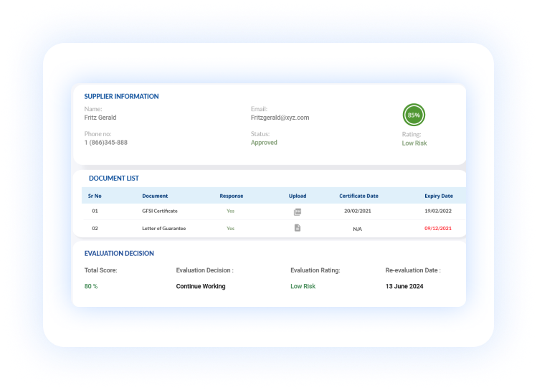Click the Total Score label
The height and width of the screenshot is (390, 537).
click(100, 270)
